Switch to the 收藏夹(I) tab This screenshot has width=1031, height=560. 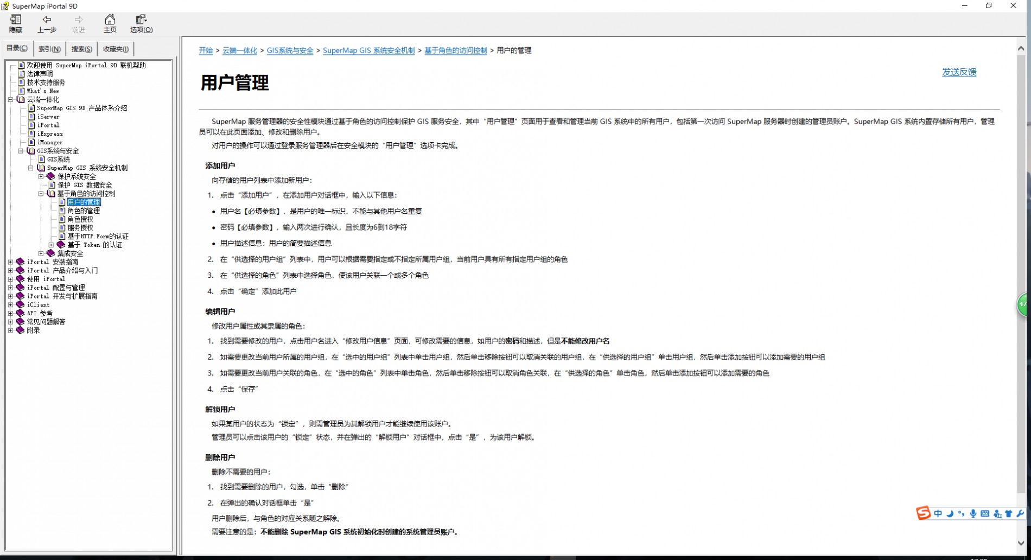pos(116,49)
